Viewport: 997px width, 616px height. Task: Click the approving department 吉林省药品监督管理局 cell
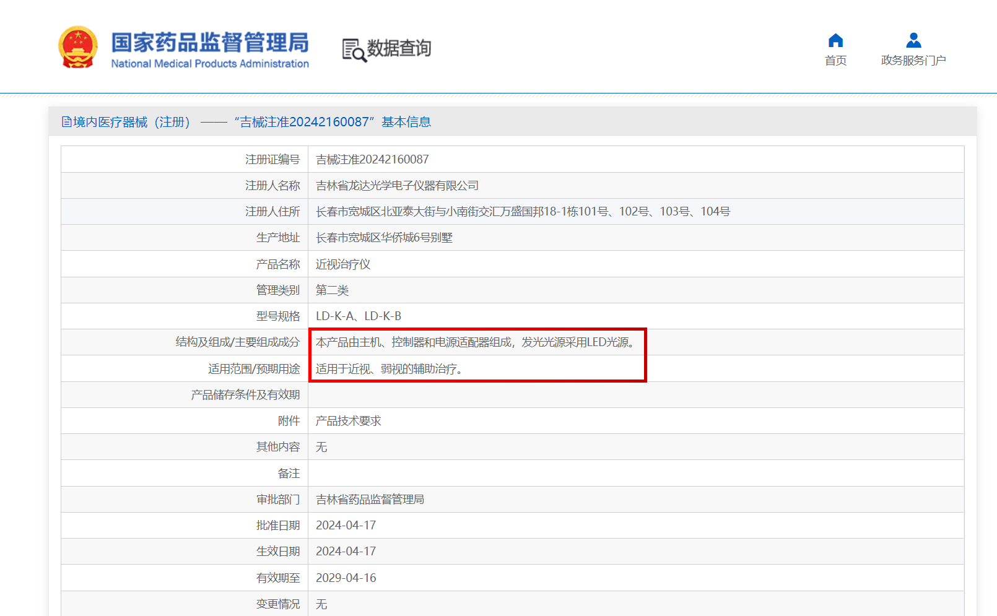click(x=370, y=500)
